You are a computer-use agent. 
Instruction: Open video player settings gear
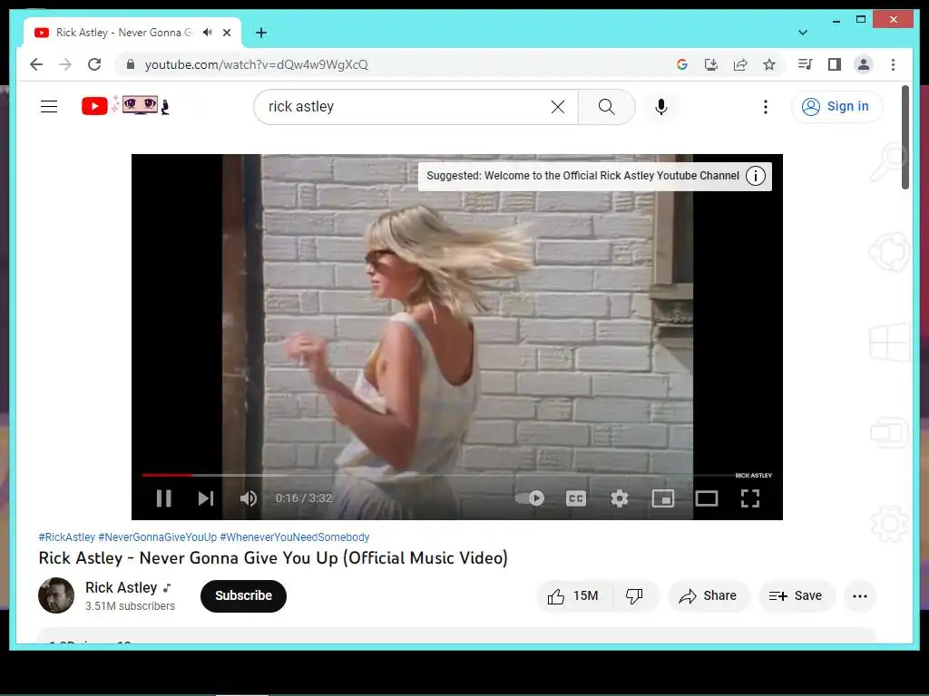619,498
